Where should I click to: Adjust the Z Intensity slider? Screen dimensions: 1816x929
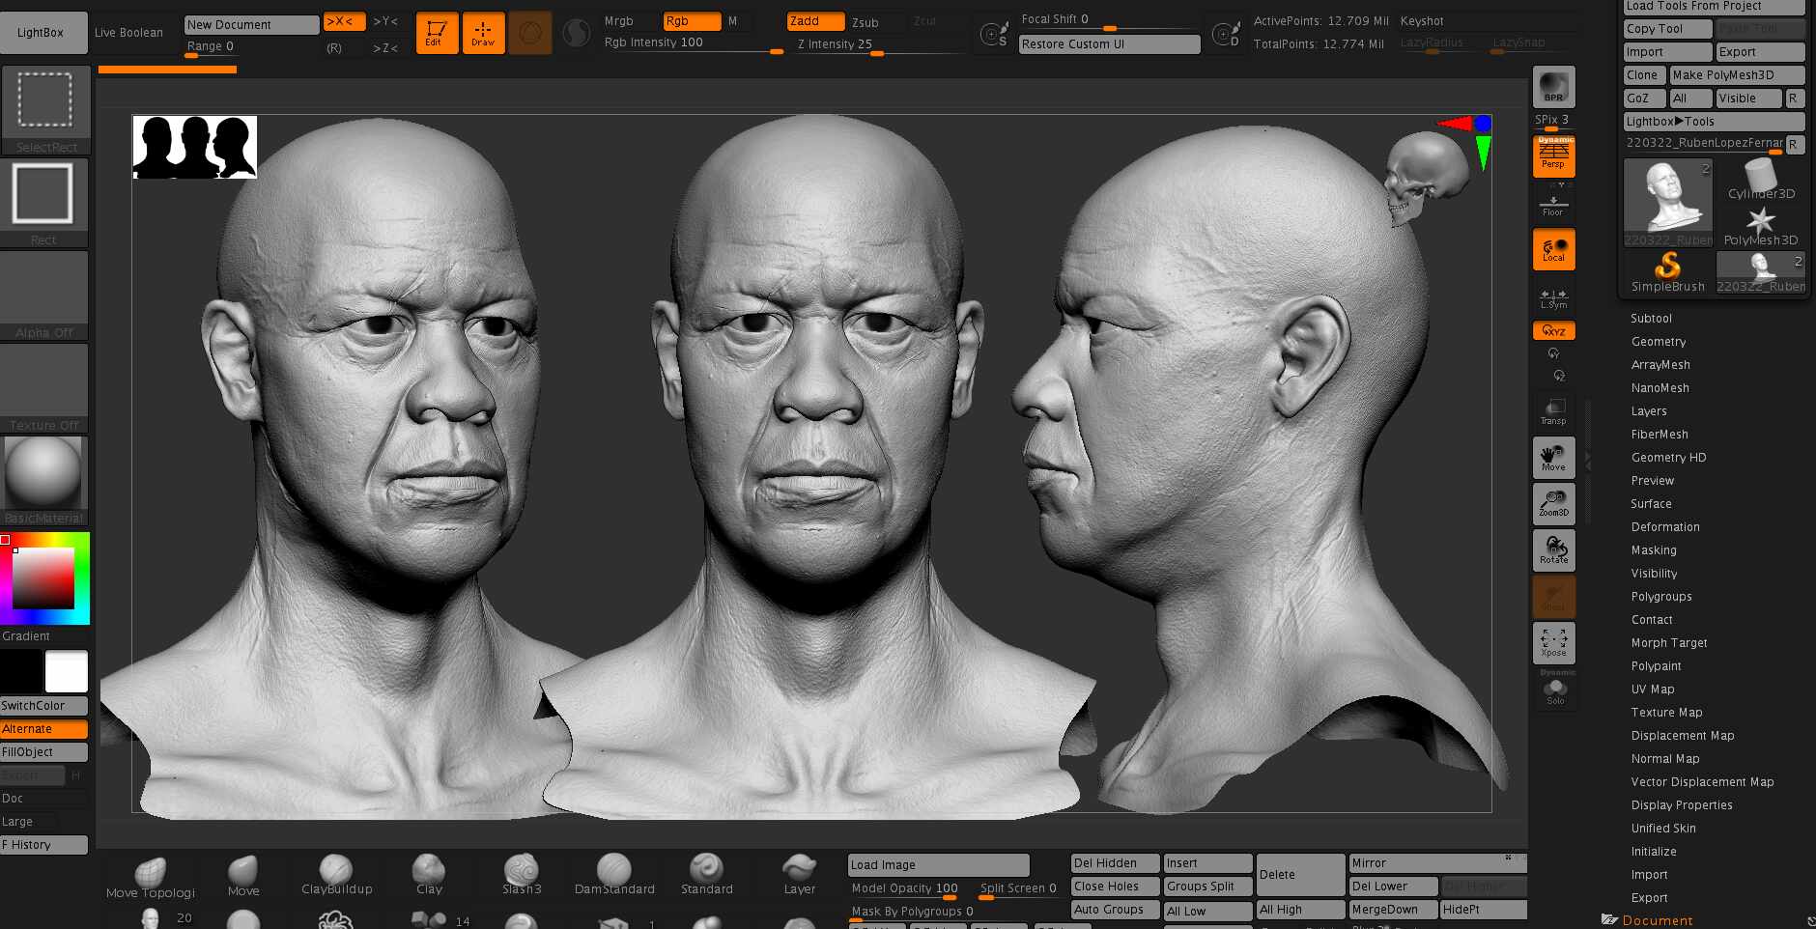(x=879, y=44)
